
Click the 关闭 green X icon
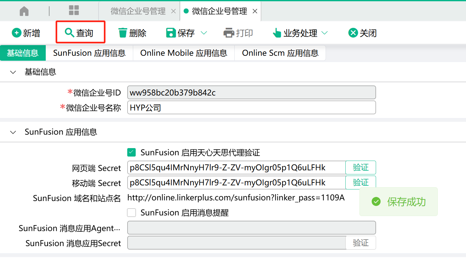(353, 33)
